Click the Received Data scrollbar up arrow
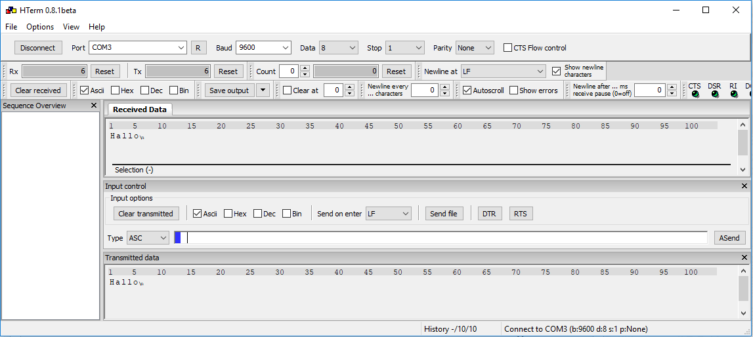This screenshot has width=753, height=337. pyautogui.click(x=743, y=124)
